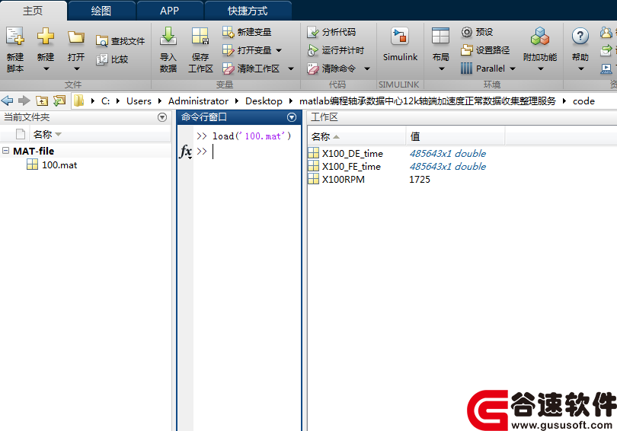Open Add-Ons (附加功能) dropdown arrow

tap(540, 69)
